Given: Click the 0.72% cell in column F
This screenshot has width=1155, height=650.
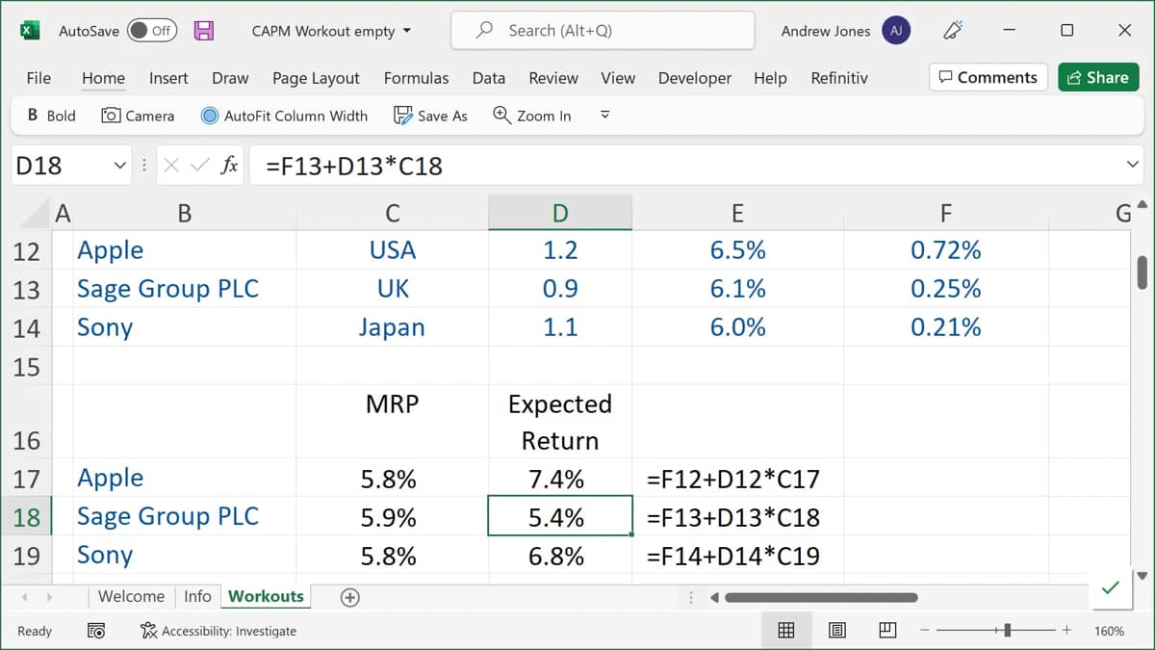Looking at the screenshot, I should coord(946,250).
